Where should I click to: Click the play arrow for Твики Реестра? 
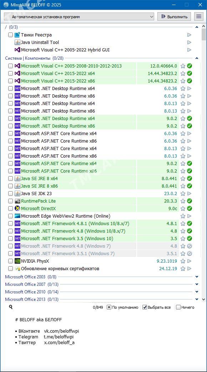189,35
